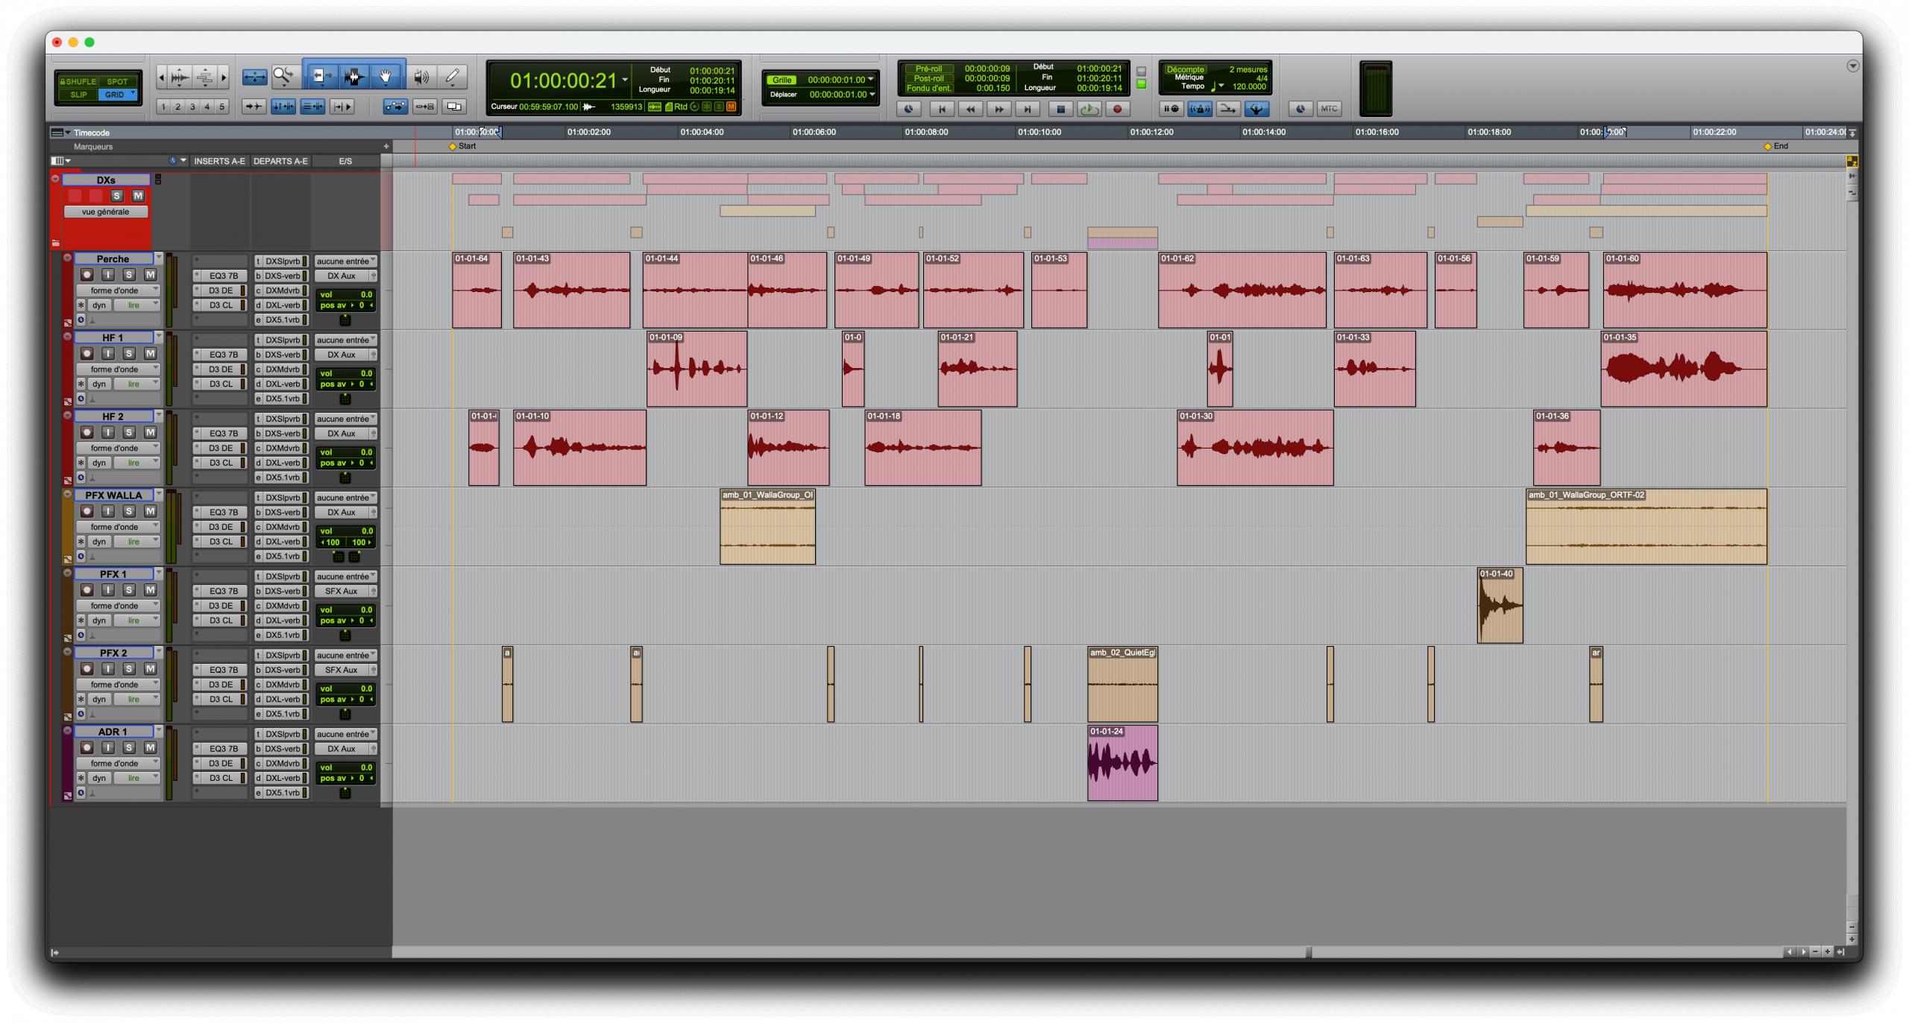This screenshot has height=1023, width=1909.
Task: Open Grille value dropdown arrow
Action: (870, 79)
